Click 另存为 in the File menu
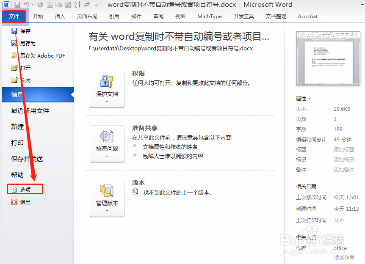 pyautogui.click(x=23, y=43)
